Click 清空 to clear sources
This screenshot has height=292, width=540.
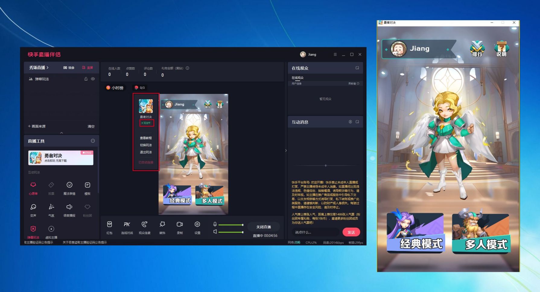pyautogui.click(x=91, y=126)
